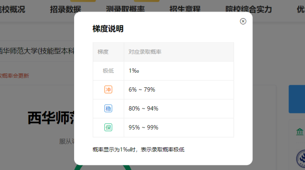This screenshot has width=305, height=170.
Task: Click the 80% ~ 94% probability cell
Action: click(x=143, y=108)
